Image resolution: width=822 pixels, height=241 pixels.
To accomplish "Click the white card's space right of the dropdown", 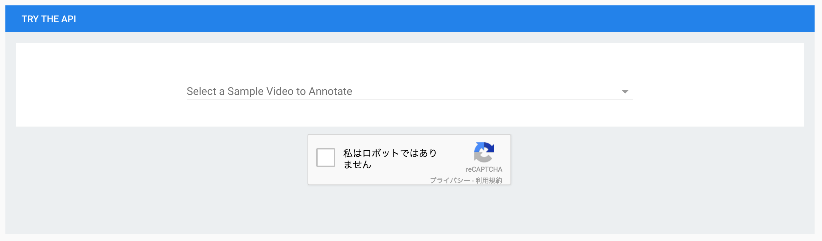I will (718, 85).
